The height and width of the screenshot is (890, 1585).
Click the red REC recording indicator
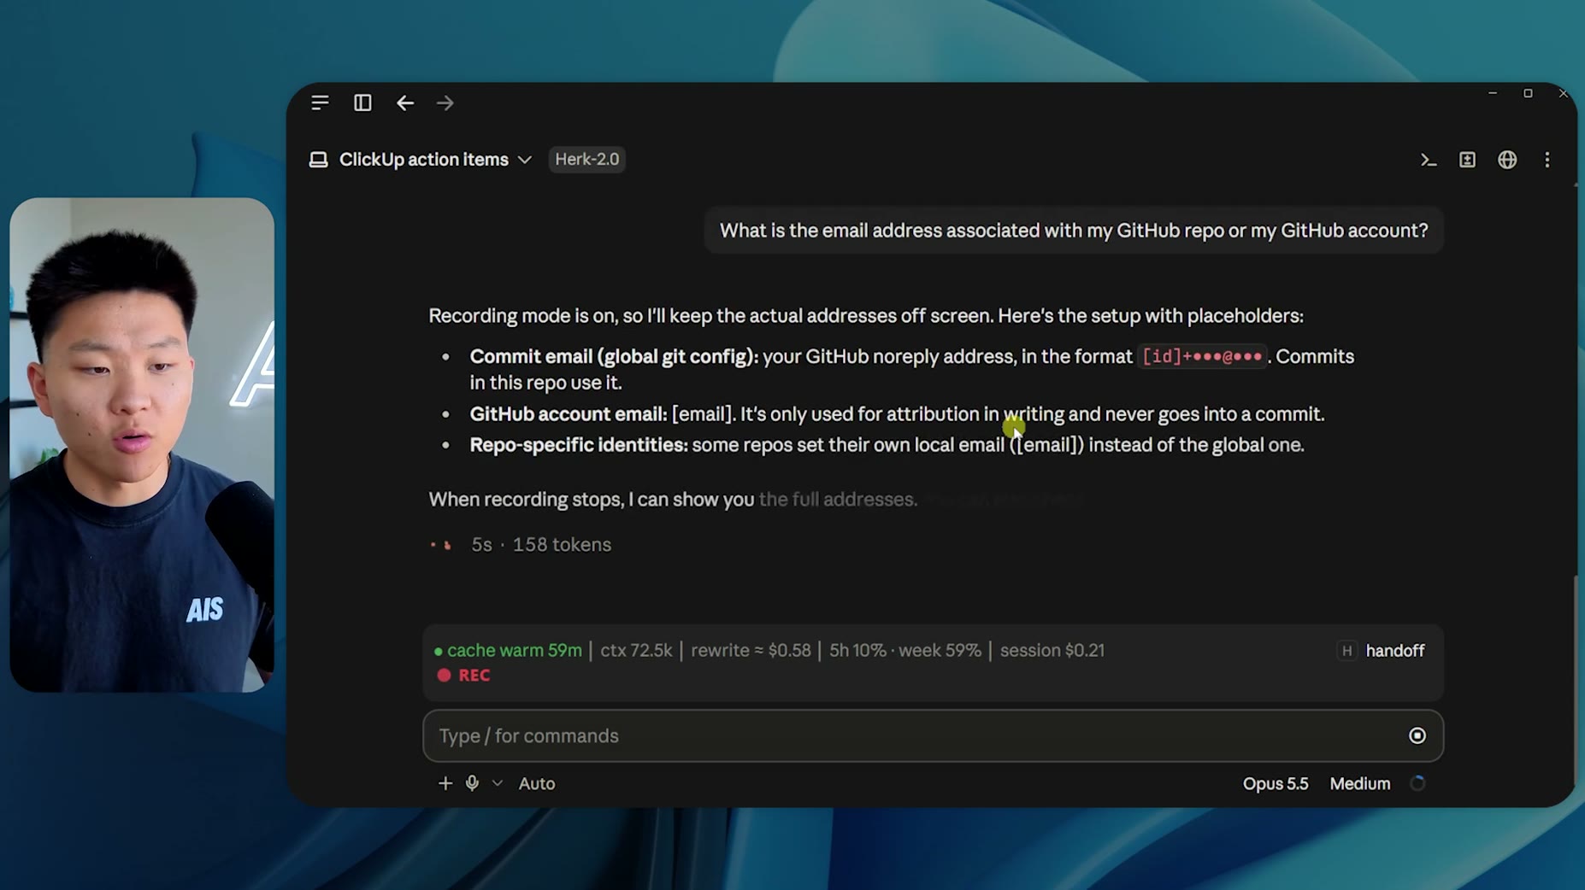click(x=463, y=675)
